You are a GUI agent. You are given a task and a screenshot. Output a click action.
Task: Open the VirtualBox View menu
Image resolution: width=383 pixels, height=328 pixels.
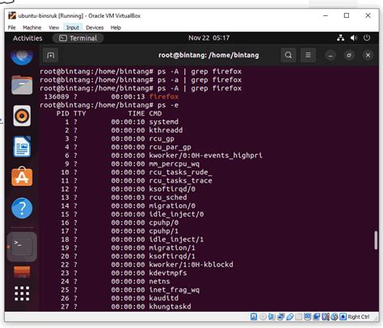(53, 27)
